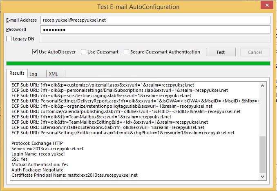This screenshot has width=277, height=191.
Task: Open the Log tab
Action: click(37, 74)
